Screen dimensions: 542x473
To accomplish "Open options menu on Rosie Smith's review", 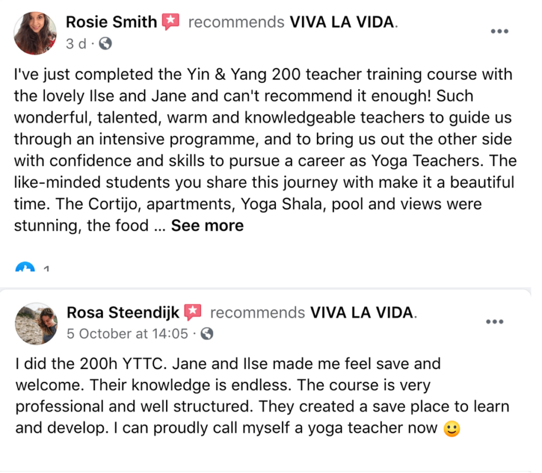I will coord(499,31).
